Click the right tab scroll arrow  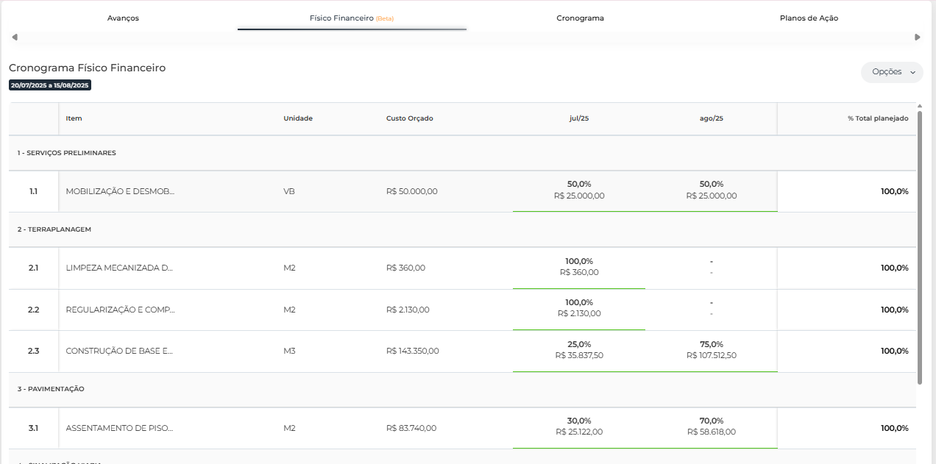click(917, 38)
